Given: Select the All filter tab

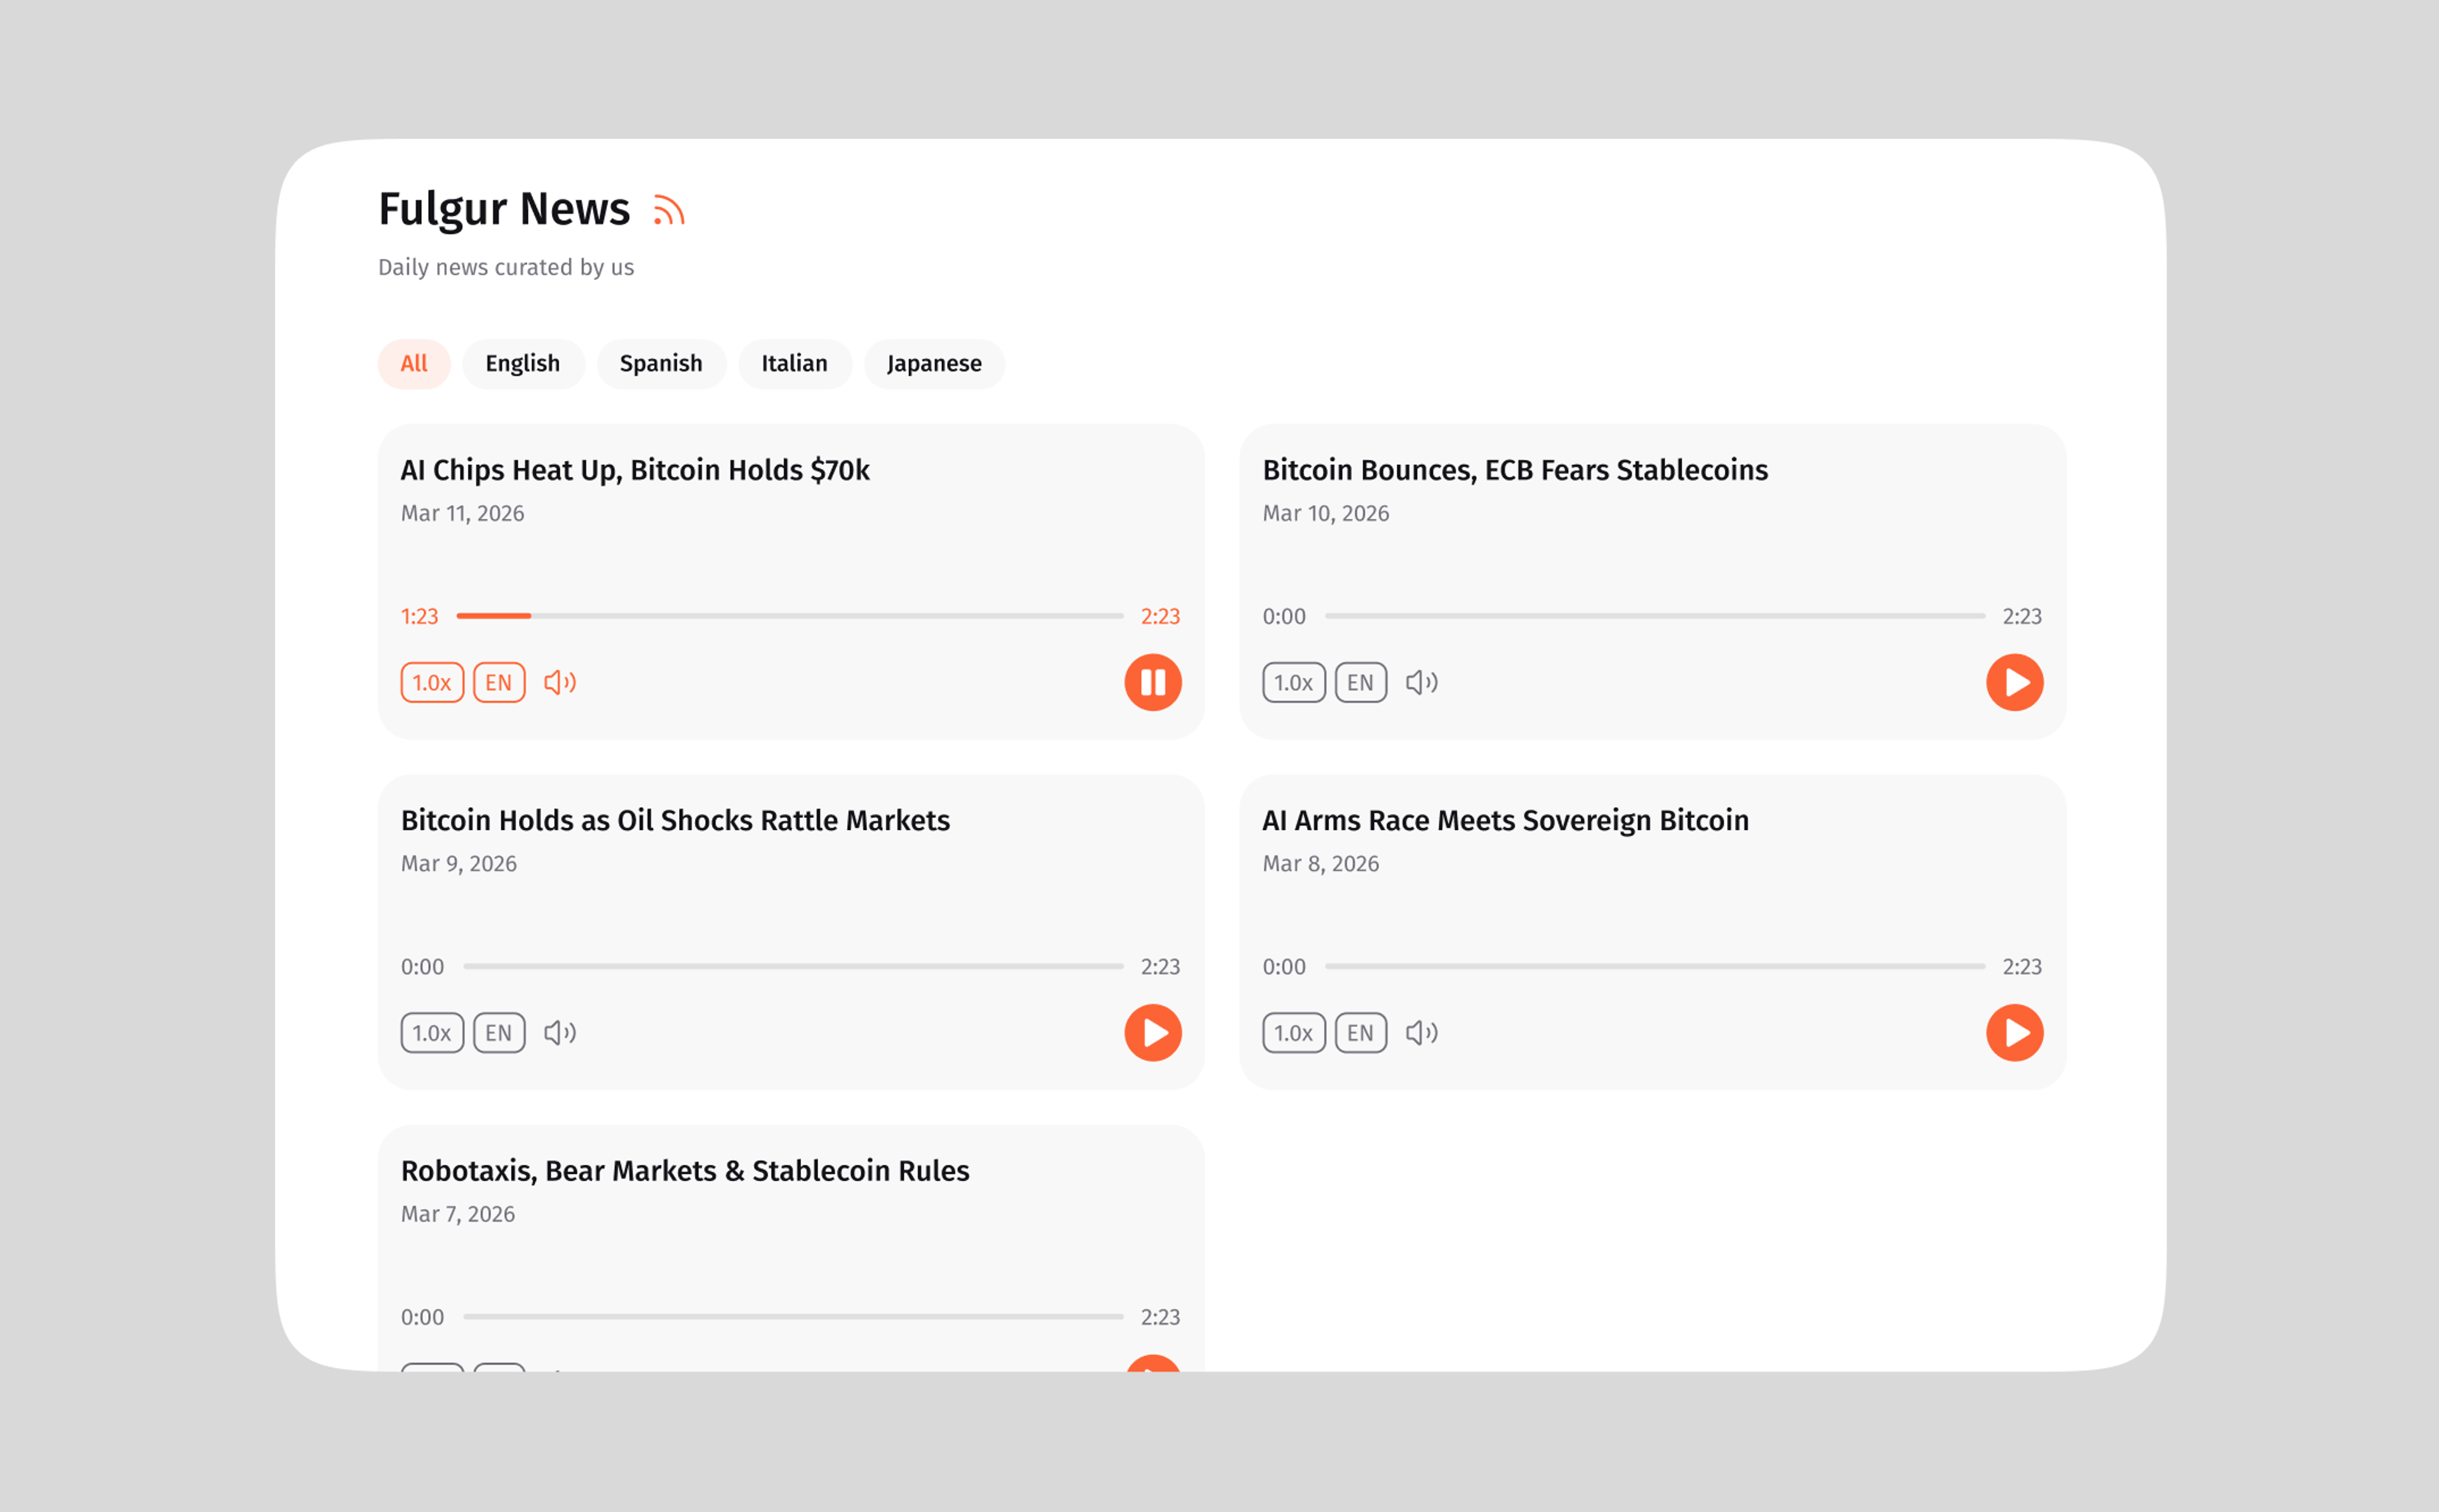Looking at the screenshot, I should pyautogui.click(x=414, y=363).
